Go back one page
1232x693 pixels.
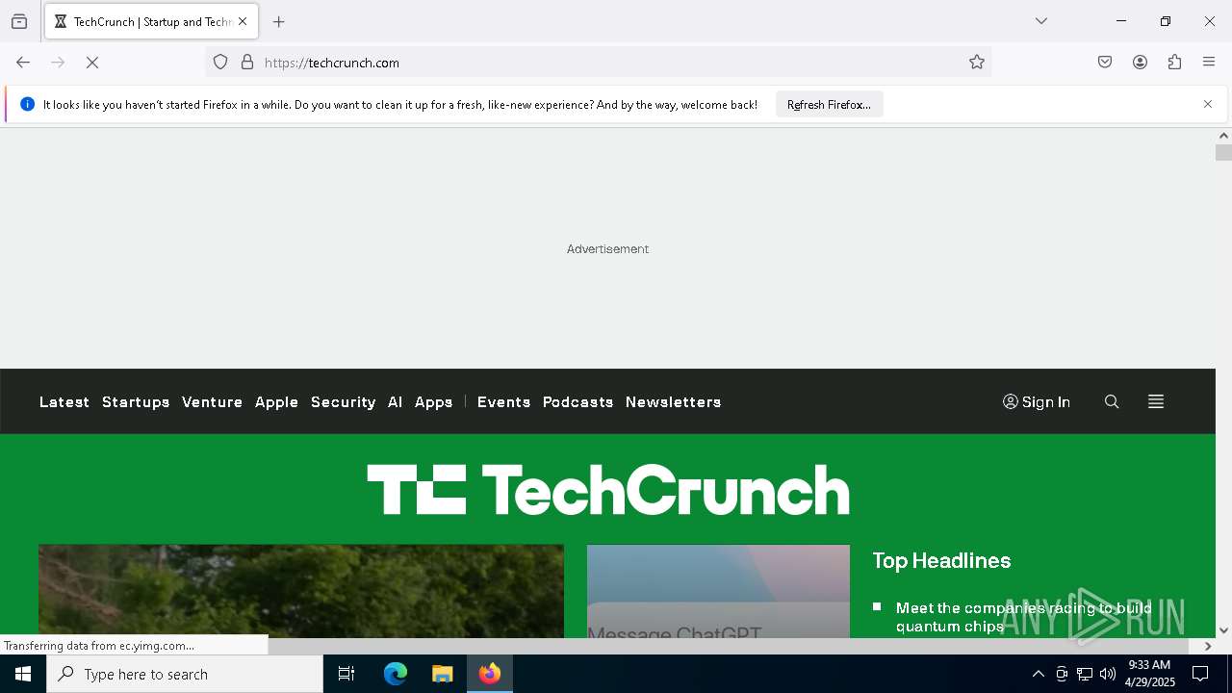(23, 63)
